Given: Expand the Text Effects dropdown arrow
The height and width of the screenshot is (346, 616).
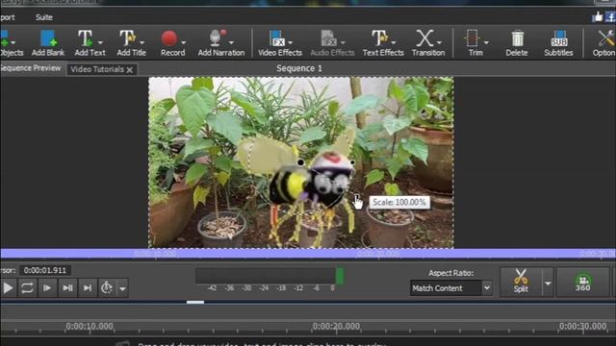Looking at the screenshot, I should (x=394, y=42).
